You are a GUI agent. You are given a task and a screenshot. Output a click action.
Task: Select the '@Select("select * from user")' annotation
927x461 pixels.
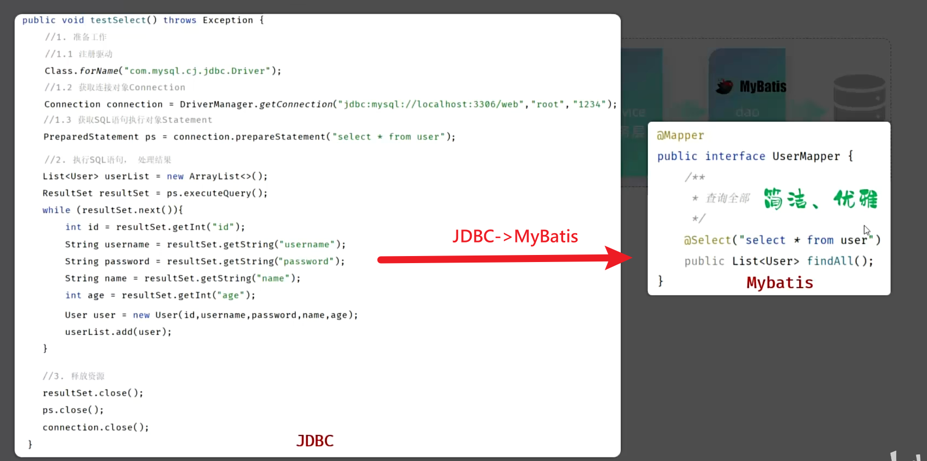(x=782, y=240)
